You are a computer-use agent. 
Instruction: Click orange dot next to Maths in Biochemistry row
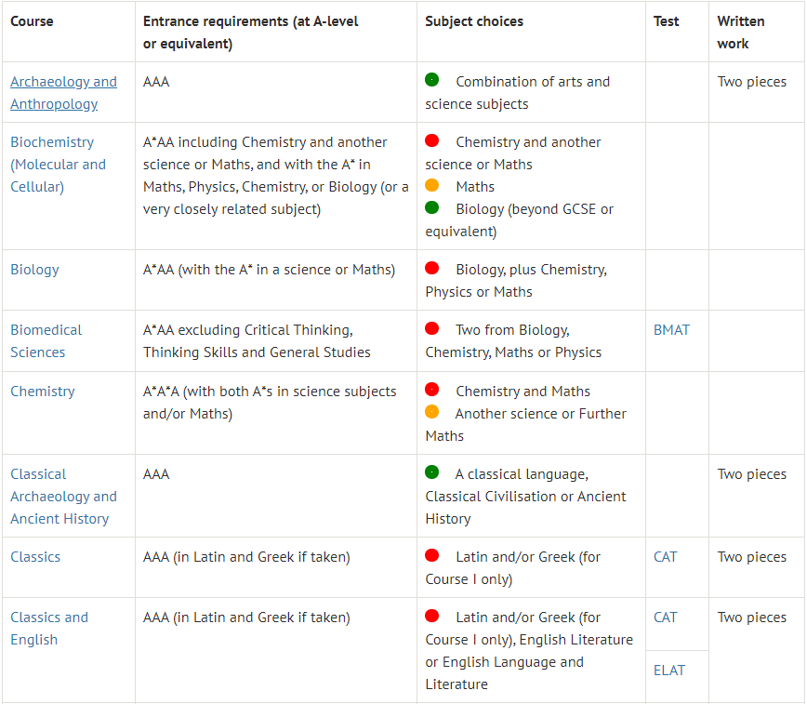coord(431,185)
